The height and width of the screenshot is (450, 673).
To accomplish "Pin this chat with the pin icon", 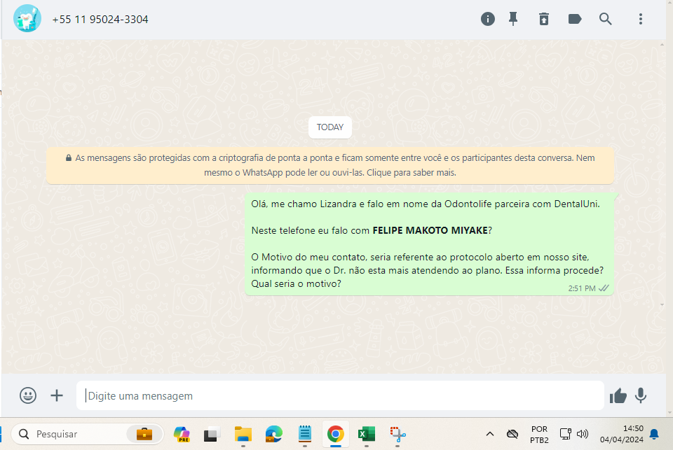I will (513, 19).
